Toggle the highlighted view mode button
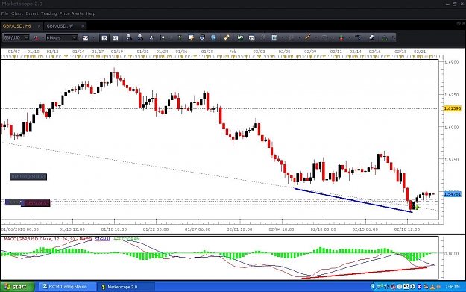466x292 pixels. [x=104, y=38]
